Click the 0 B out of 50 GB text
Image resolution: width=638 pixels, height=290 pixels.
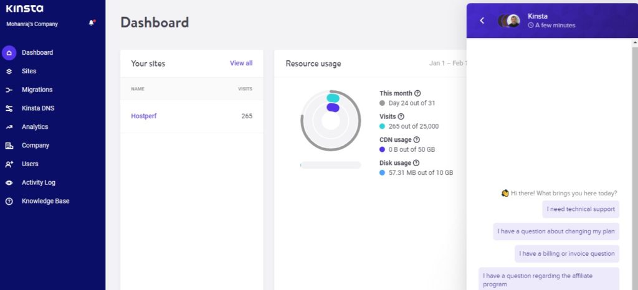click(x=412, y=149)
